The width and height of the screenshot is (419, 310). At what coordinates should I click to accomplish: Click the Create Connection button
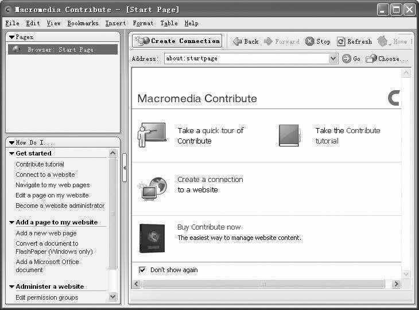point(177,41)
